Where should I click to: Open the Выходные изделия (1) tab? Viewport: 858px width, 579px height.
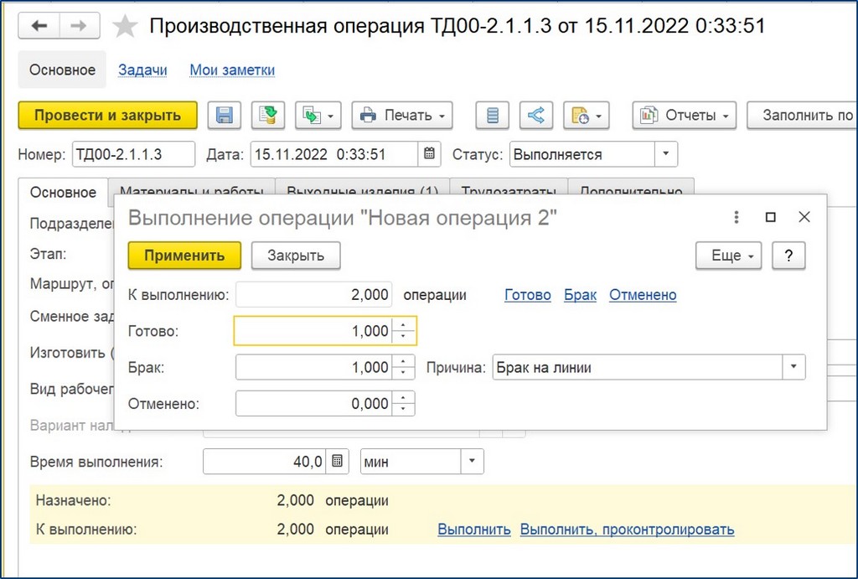[362, 187]
